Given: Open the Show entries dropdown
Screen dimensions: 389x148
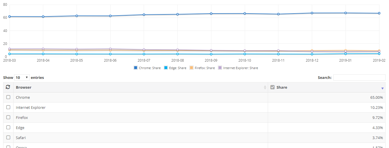Looking at the screenshot, I should 22,77.
